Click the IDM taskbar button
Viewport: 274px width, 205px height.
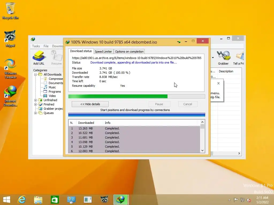coord(121,200)
